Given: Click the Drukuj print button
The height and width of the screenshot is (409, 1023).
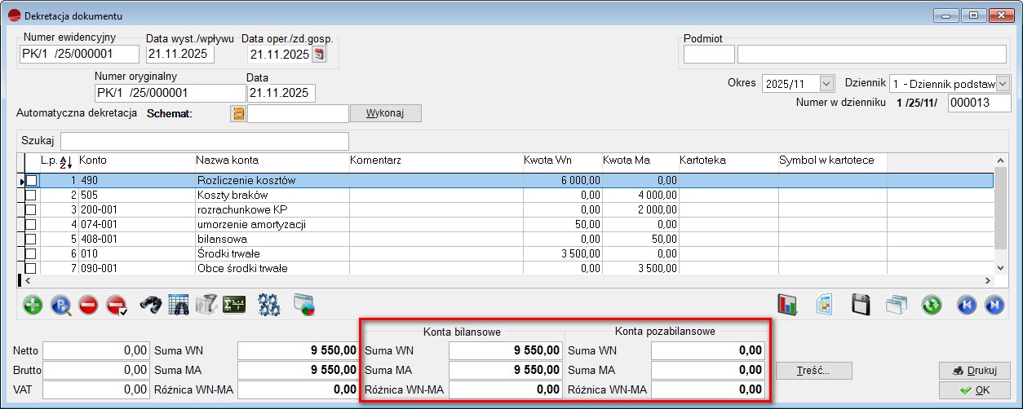Looking at the screenshot, I should pos(975,371).
